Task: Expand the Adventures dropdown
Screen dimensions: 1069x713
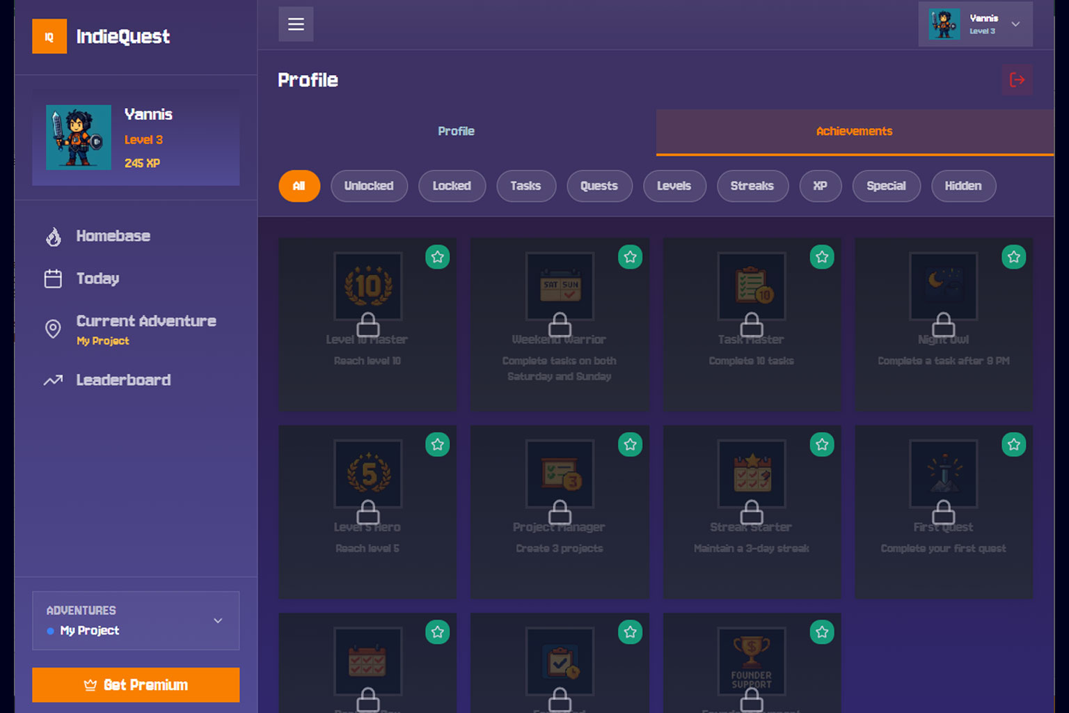Action: [136, 620]
